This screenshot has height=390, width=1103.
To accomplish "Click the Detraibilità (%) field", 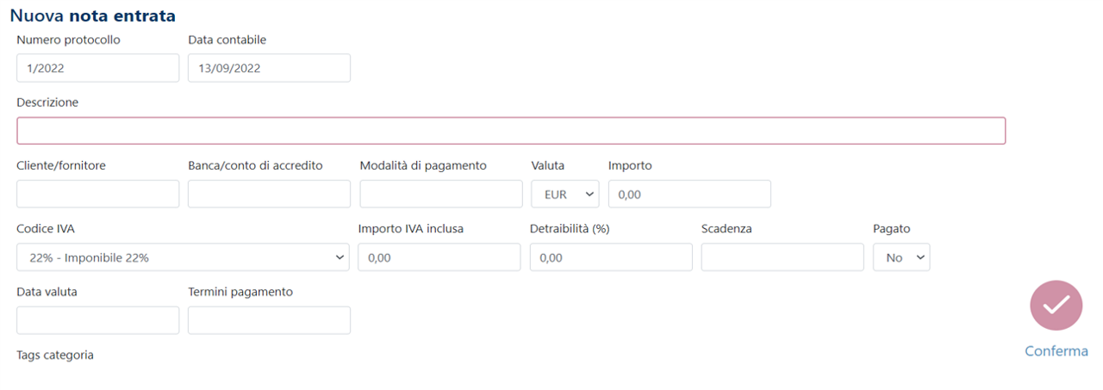I will (x=610, y=257).
